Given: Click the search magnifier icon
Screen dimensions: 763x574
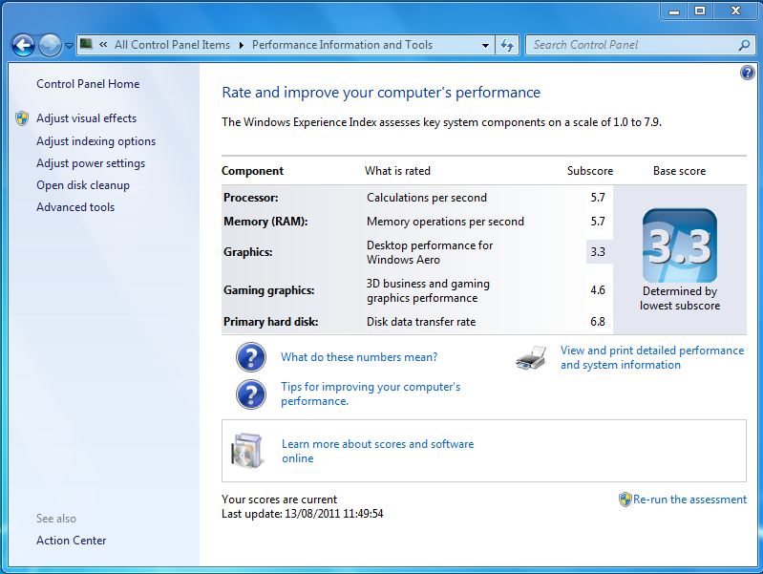Looking at the screenshot, I should point(744,45).
